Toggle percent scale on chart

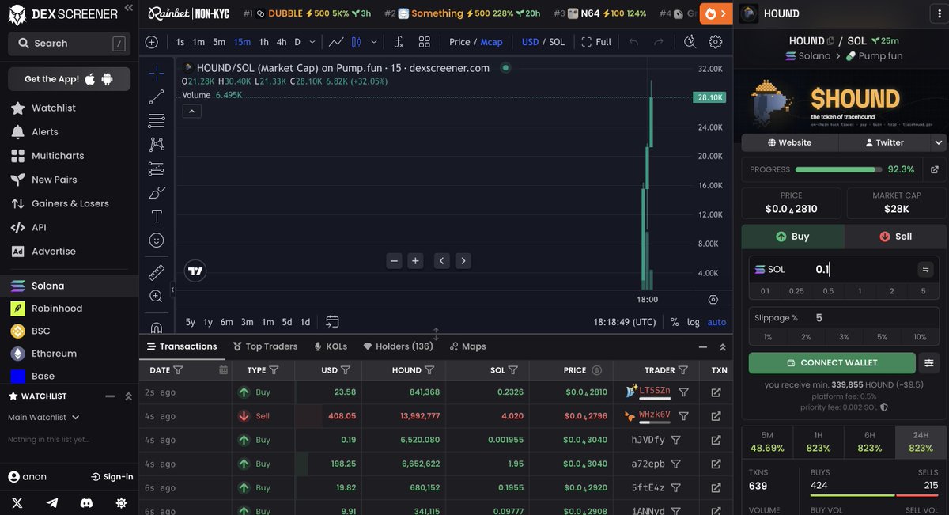pos(675,322)
